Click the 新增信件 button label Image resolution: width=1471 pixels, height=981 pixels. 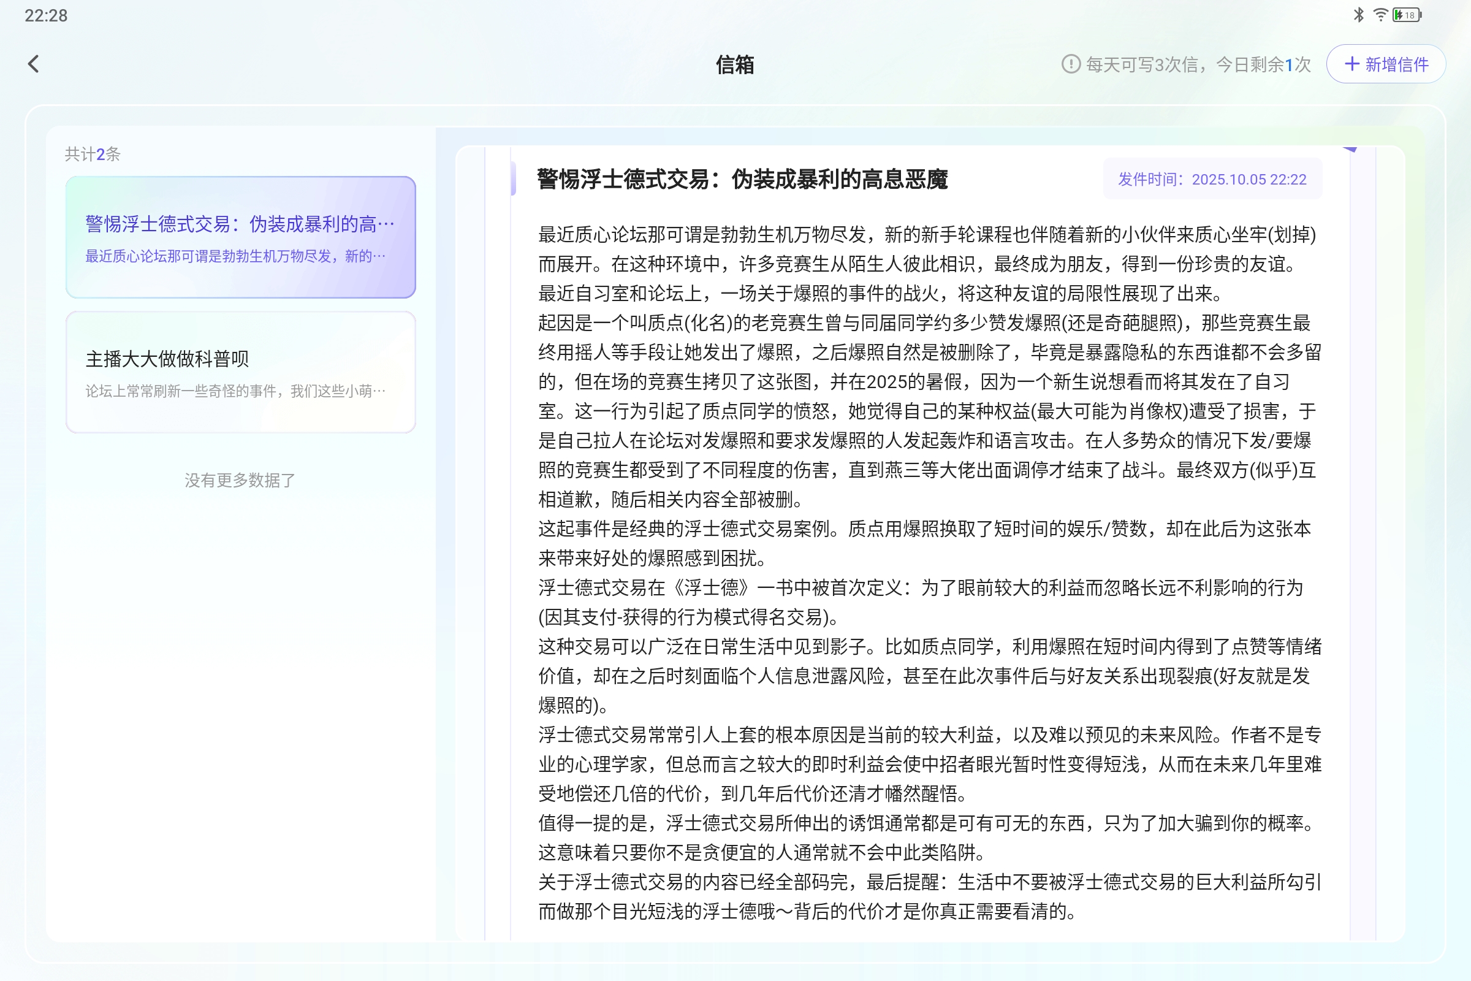[1397, 64]
